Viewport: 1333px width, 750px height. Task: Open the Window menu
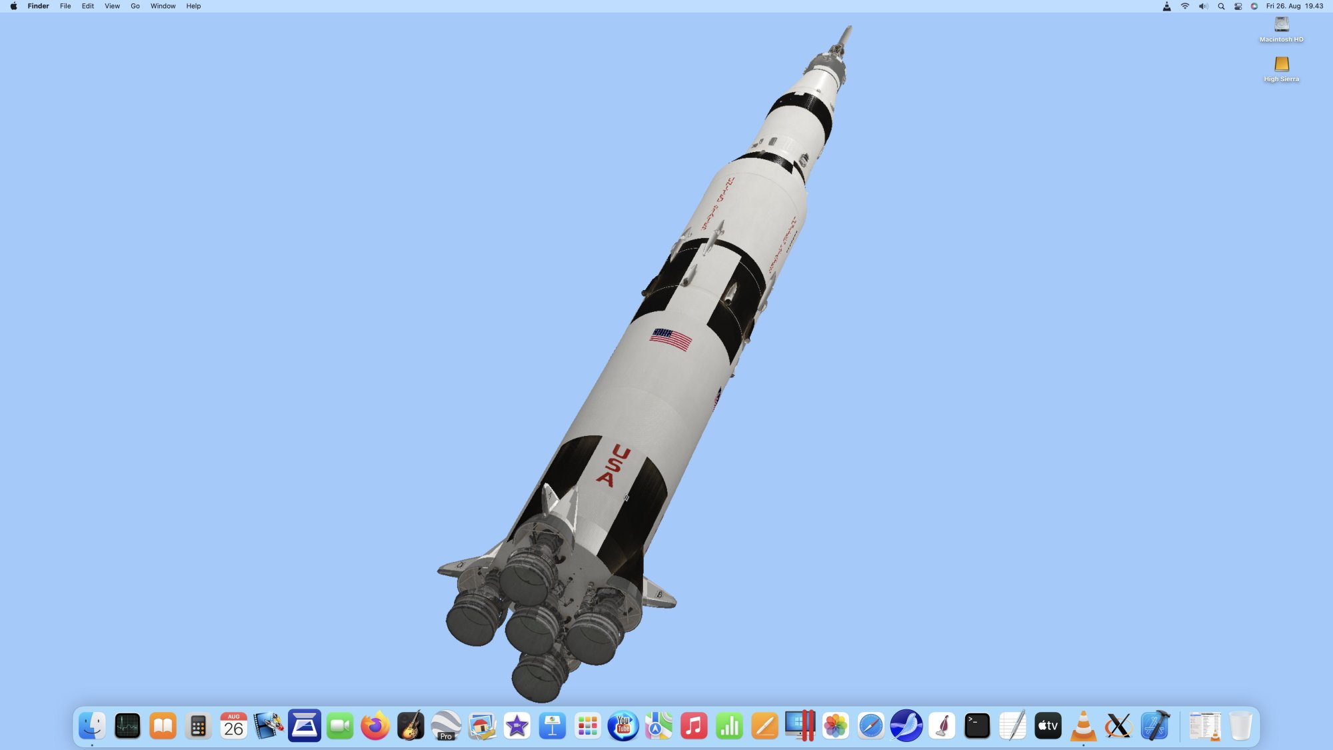point(163,6)
